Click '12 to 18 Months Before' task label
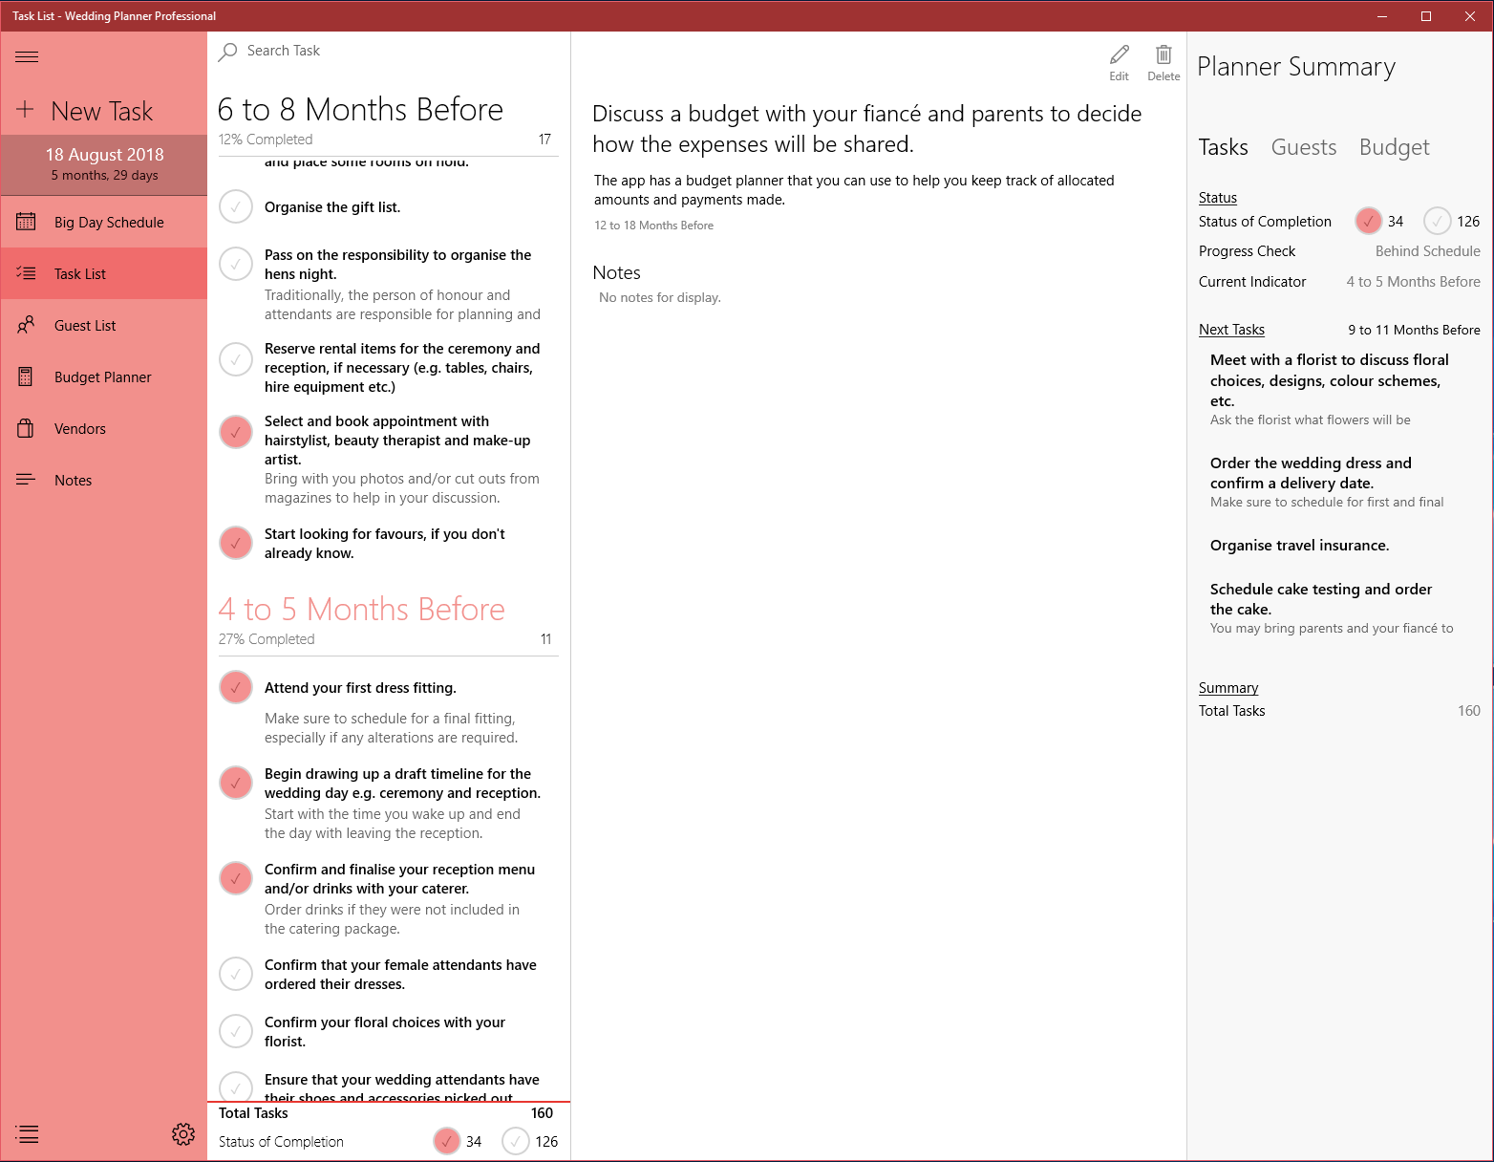1494x1162 pixels. 653,226
